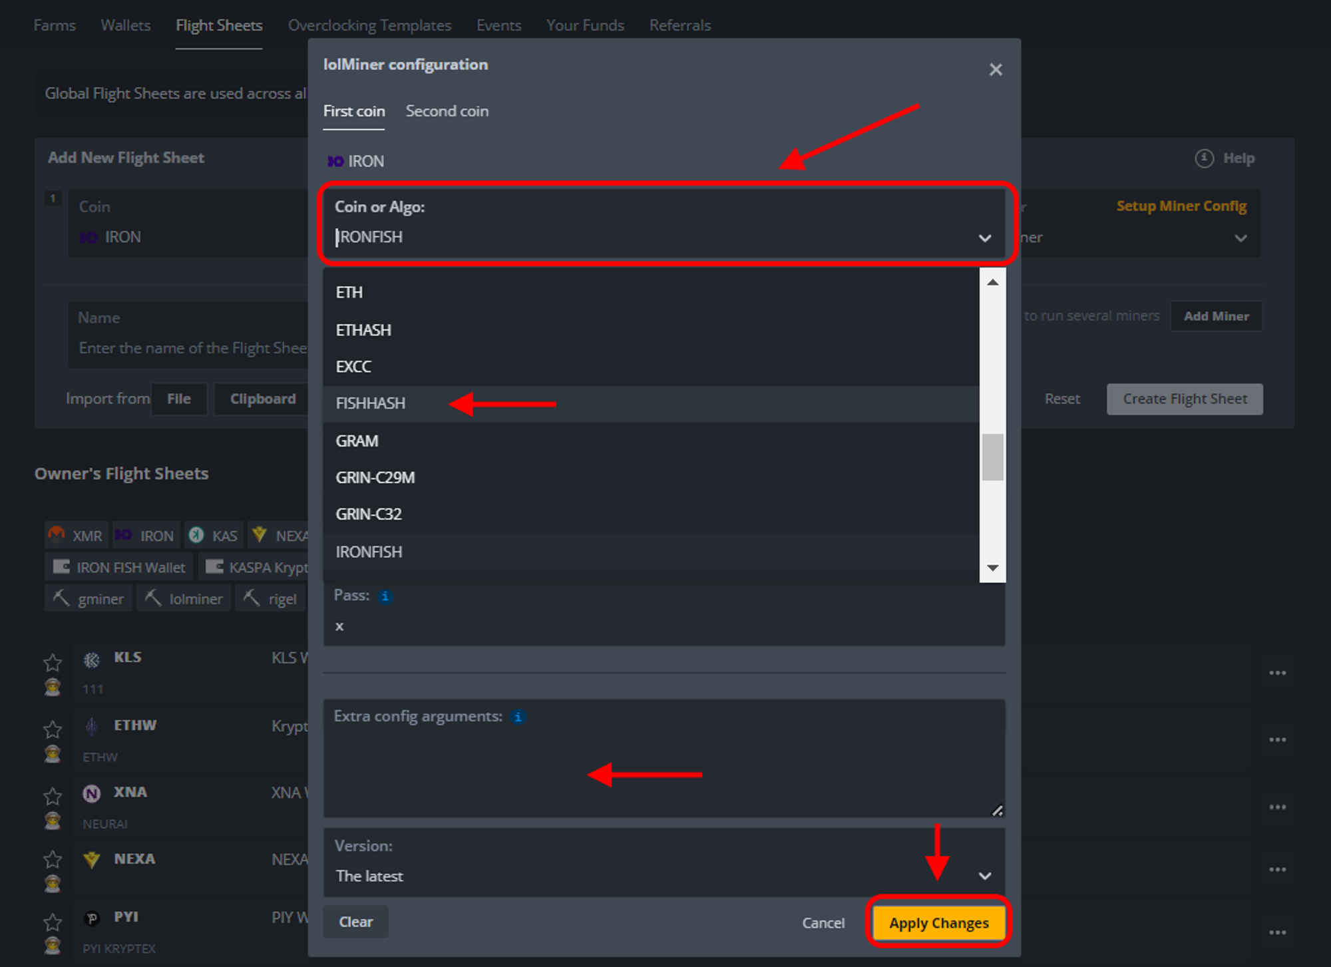Filter by the lolminer miner tag
1331x967 pixels.
tap(184, 598)
